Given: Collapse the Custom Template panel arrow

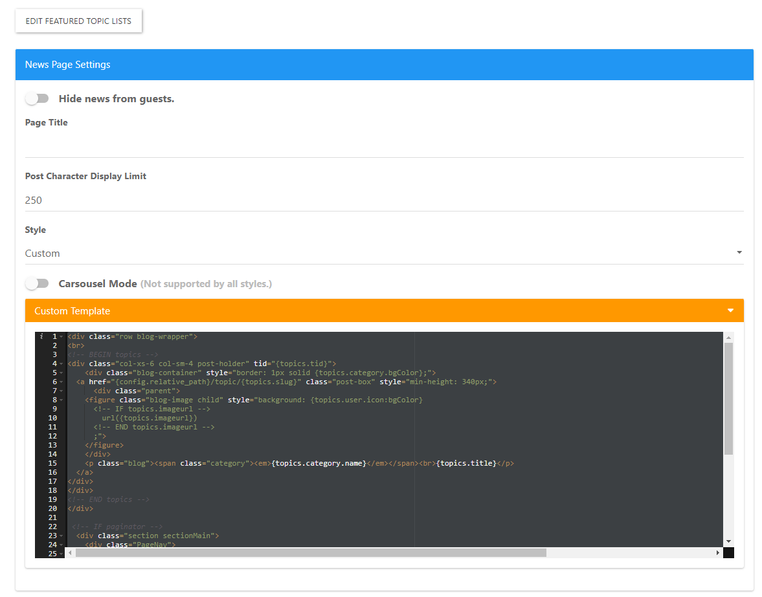Looking at the screenshot, I should coord(730,311).
